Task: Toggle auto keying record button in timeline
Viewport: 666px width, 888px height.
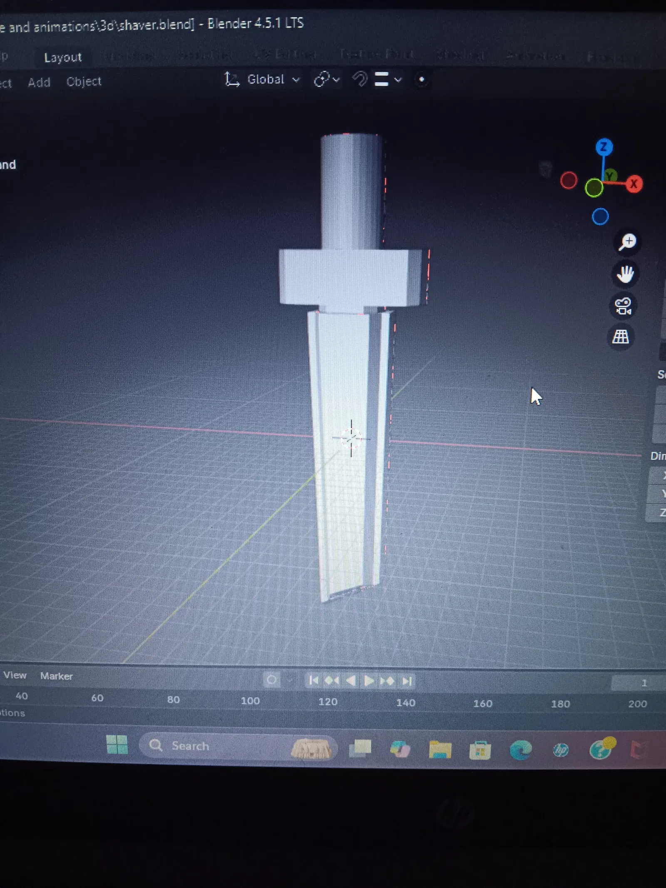Action: [x=272, y=680]
